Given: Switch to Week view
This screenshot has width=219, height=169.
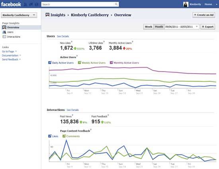Looking at the screenshot, I should pos(149,27).
